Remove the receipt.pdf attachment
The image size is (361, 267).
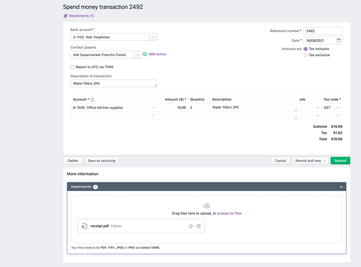198,226
